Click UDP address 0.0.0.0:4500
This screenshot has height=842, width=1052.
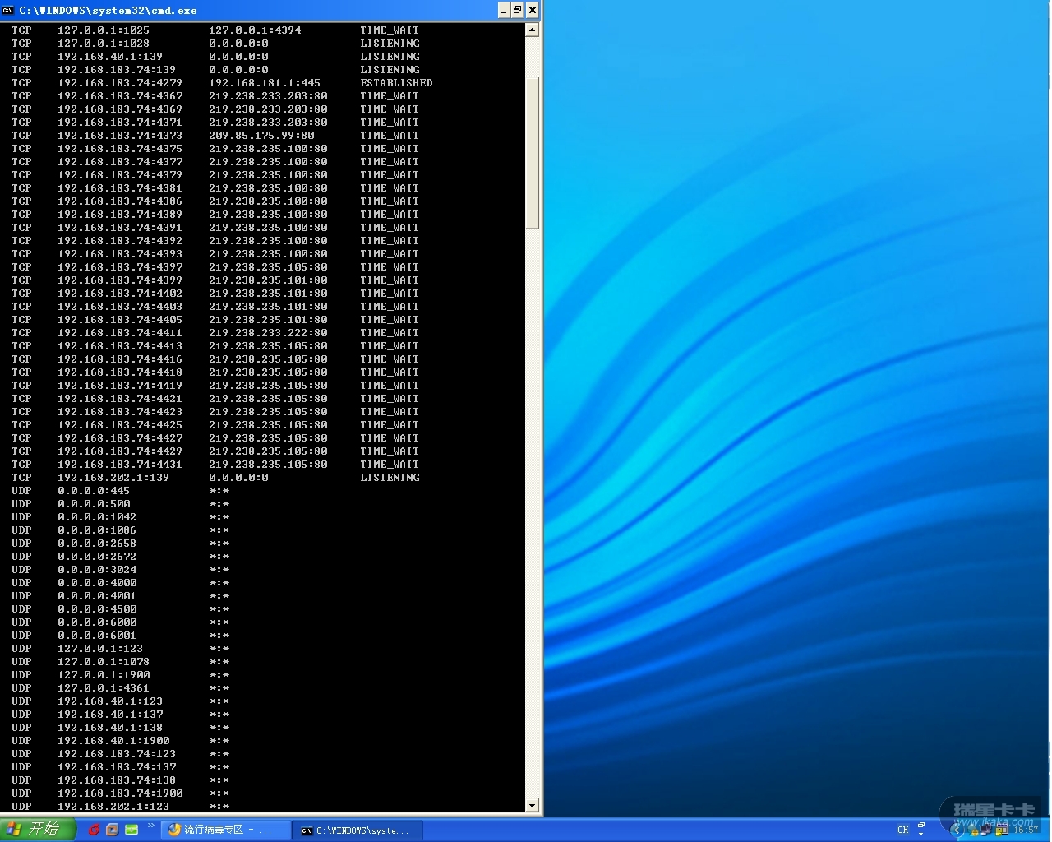(97, 609)
